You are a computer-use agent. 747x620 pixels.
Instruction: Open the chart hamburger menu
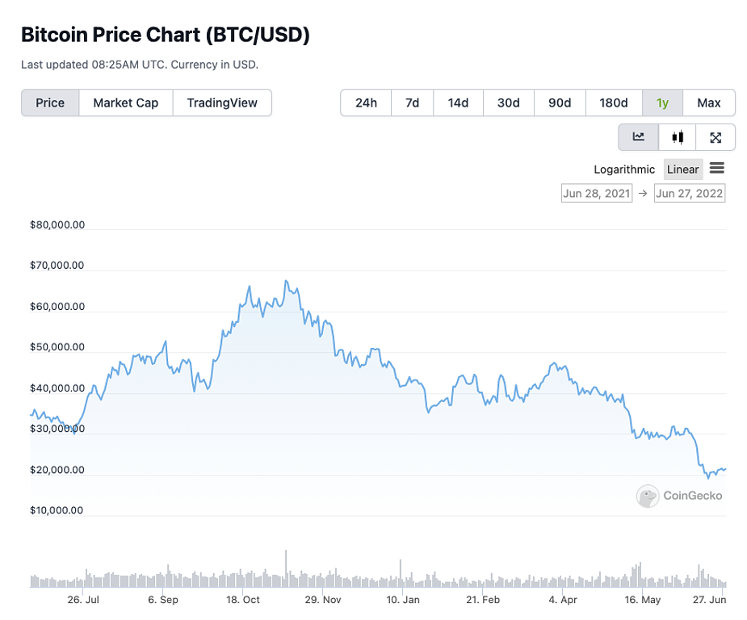point(717,169)
